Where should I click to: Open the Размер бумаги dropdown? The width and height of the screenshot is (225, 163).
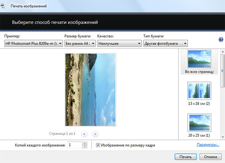coord(80,43)
